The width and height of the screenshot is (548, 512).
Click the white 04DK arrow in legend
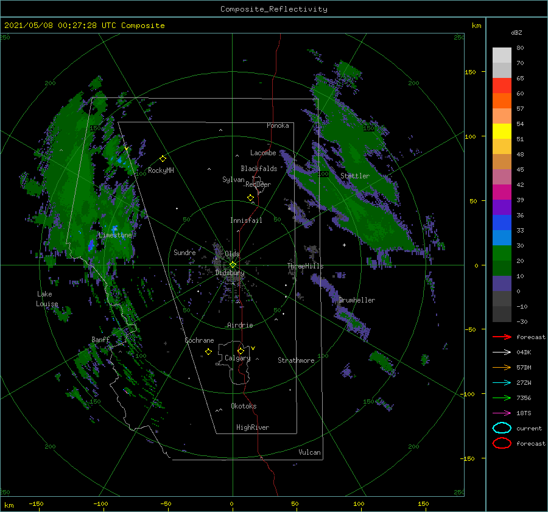click(x=502, y=352)
